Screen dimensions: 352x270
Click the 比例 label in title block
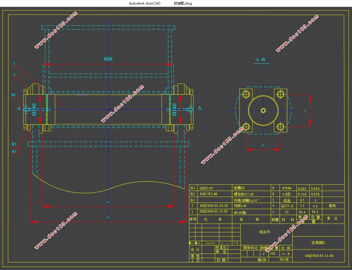286,248
